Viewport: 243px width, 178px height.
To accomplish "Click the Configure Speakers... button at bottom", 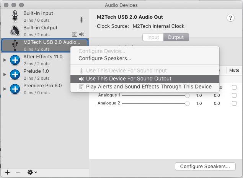I will tap(205, 167).
